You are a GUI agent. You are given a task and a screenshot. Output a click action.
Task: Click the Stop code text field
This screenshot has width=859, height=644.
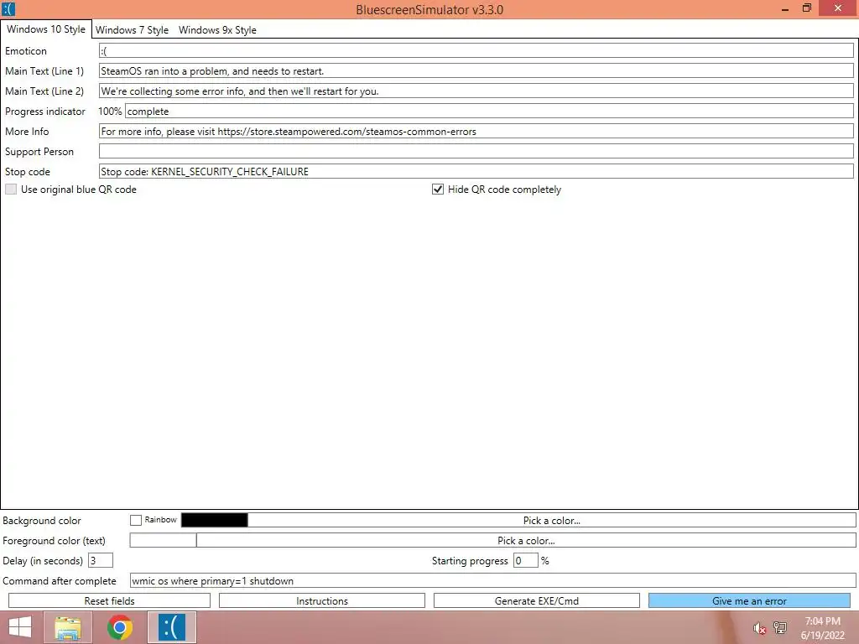[476, 171]
